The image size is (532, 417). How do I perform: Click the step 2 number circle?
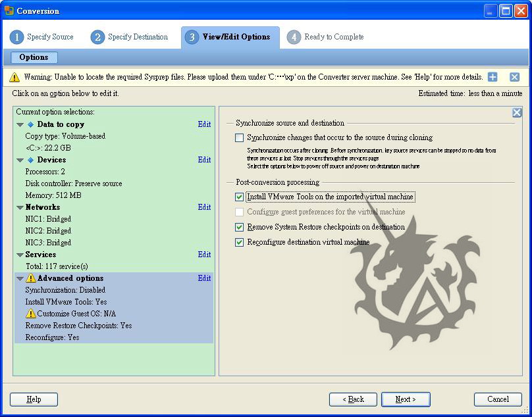[97, 37]
